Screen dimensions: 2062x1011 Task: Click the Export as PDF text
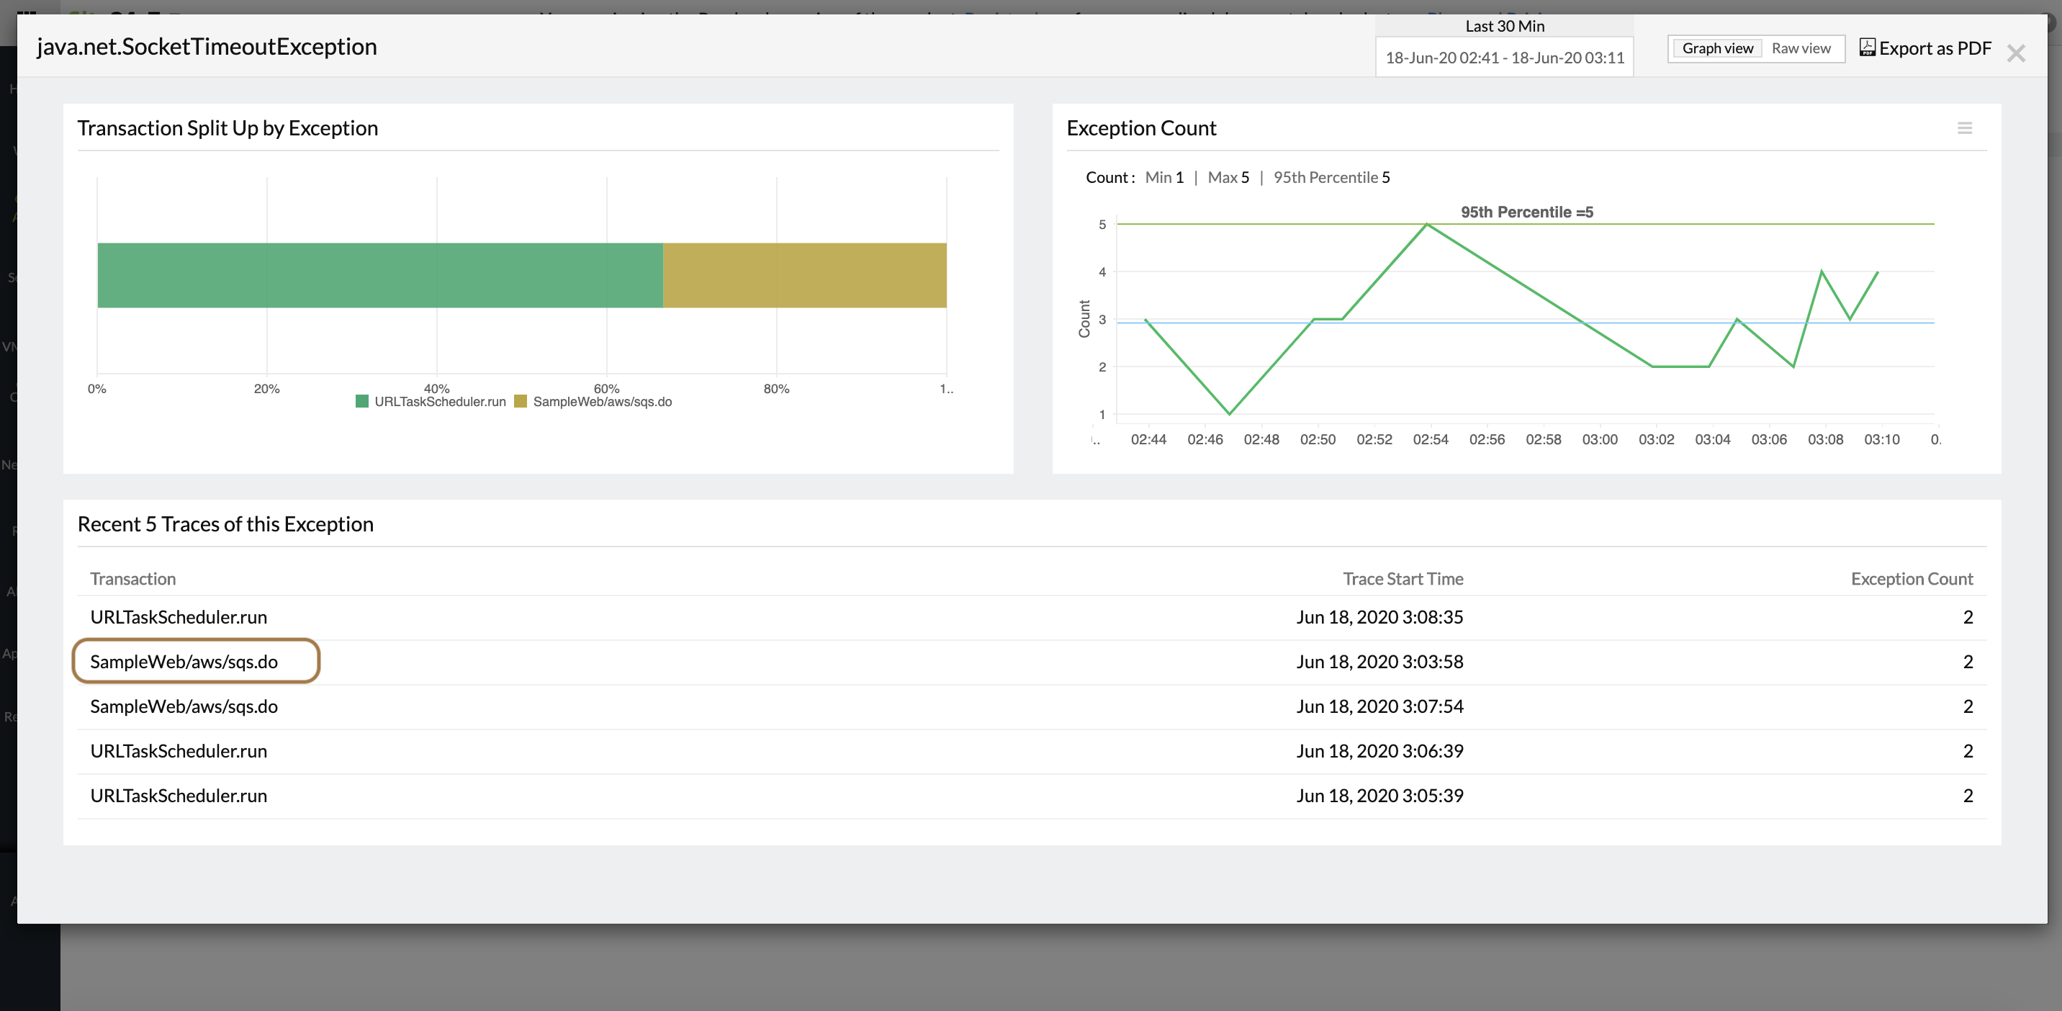(1935, 48)
